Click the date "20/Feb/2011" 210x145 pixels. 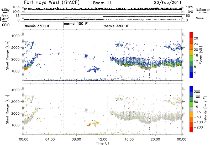(x=167, y=3)
